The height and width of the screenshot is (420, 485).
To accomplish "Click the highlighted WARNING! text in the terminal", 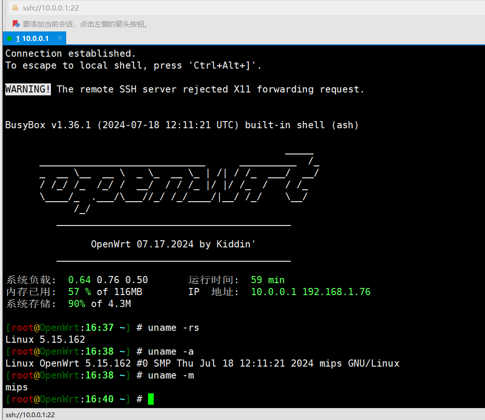I will [x=28, y=89].
